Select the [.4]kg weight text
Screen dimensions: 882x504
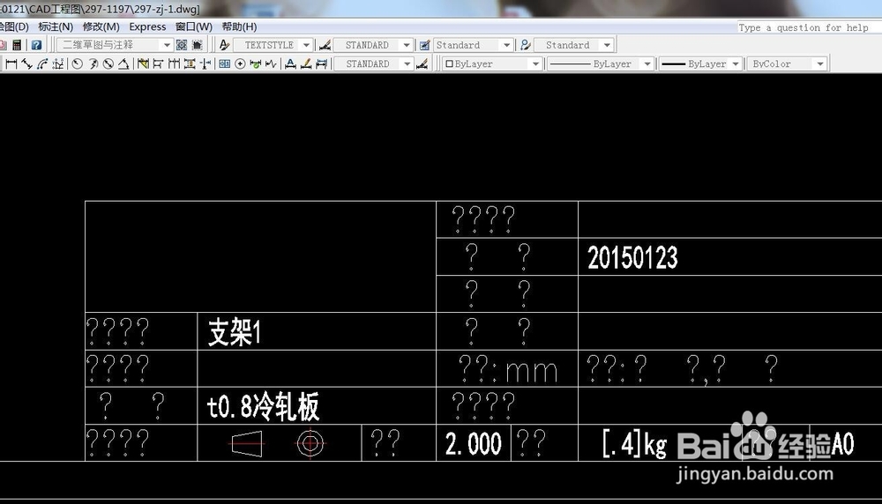tap(634, 444)
